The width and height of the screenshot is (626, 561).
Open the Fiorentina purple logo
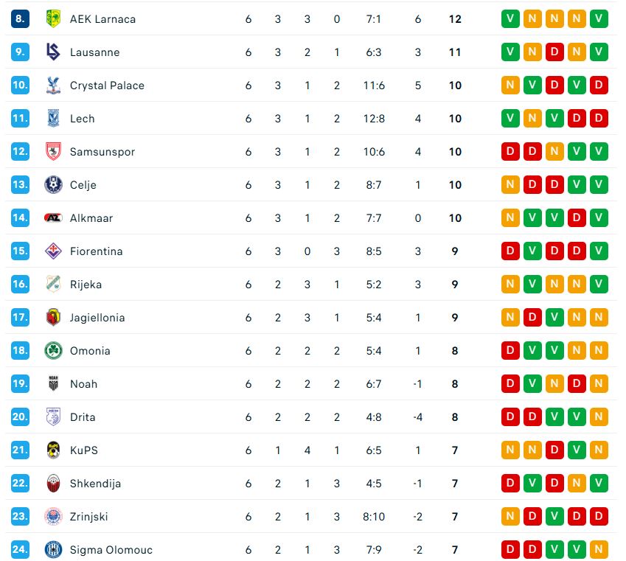click(x=53, y=251)
